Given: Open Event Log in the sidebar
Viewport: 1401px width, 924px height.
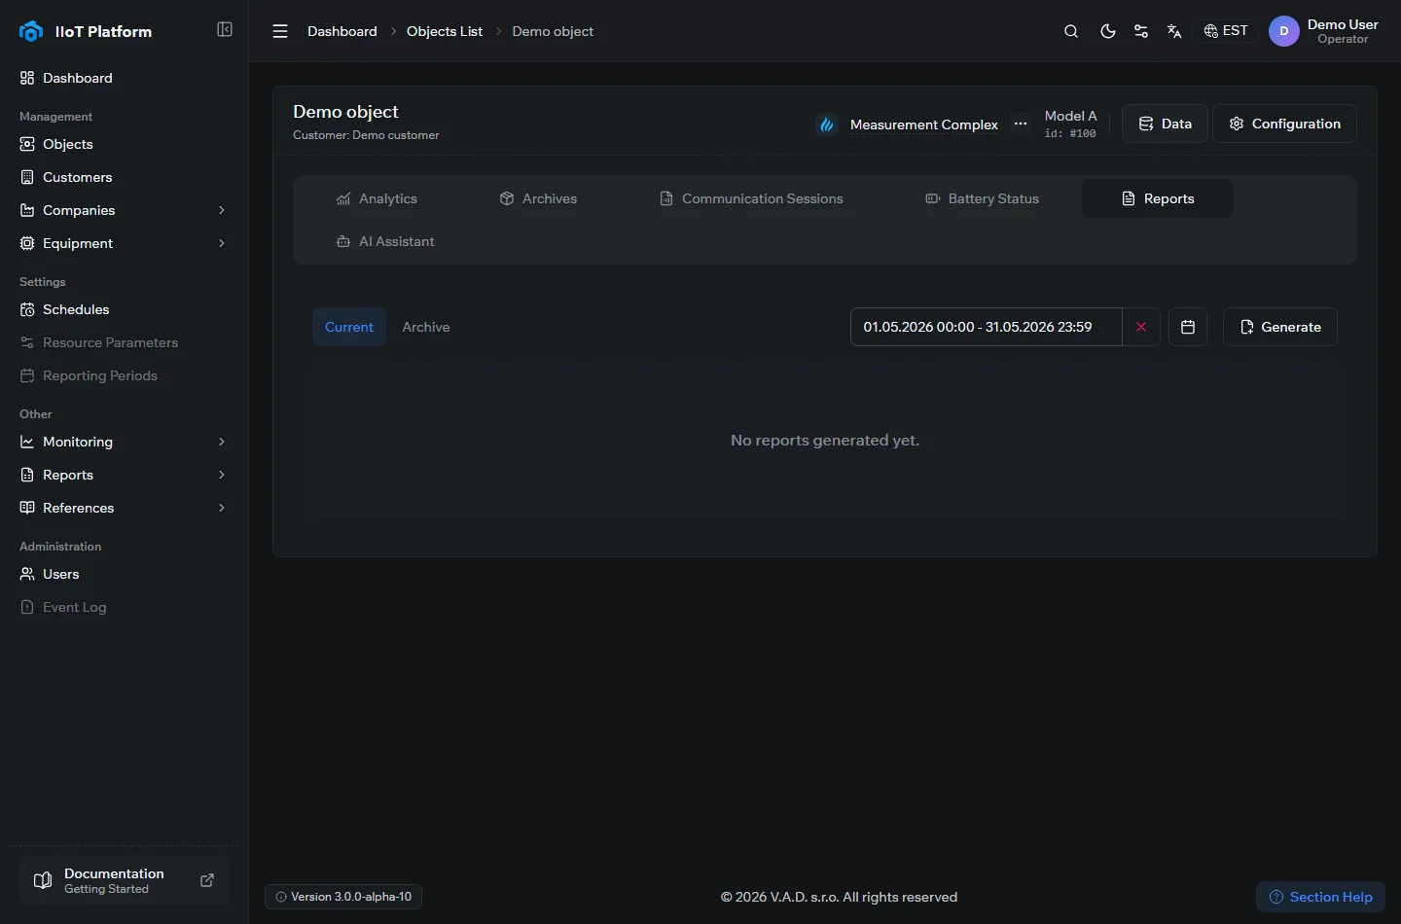Looking at the screenshot, I should click(124, 607).
